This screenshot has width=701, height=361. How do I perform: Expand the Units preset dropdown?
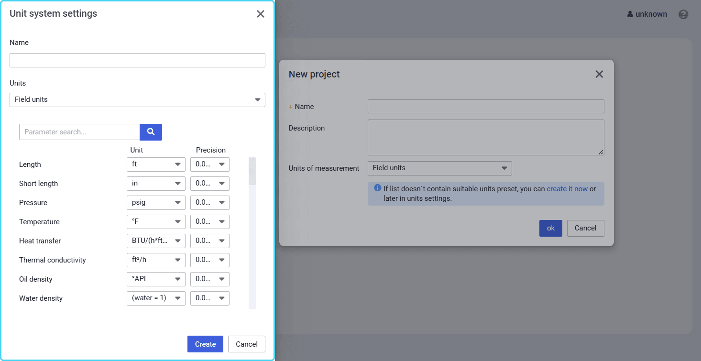(137, 100)
